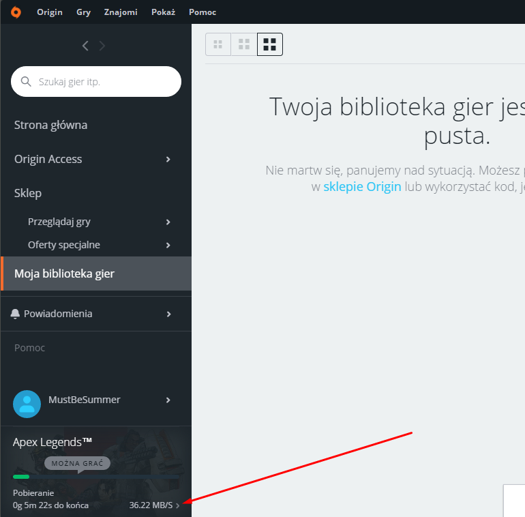Open the MustBeSummer profile name
The height and width of the screenshot is (517, 525).
[84, 400]
